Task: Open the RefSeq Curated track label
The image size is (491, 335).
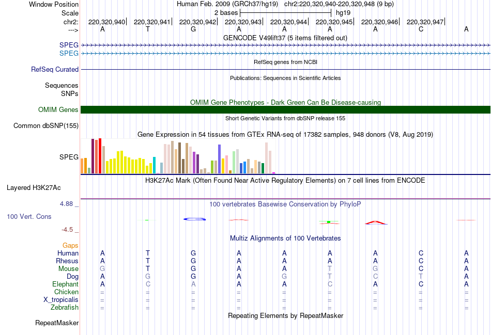Action: pos(54,70)
